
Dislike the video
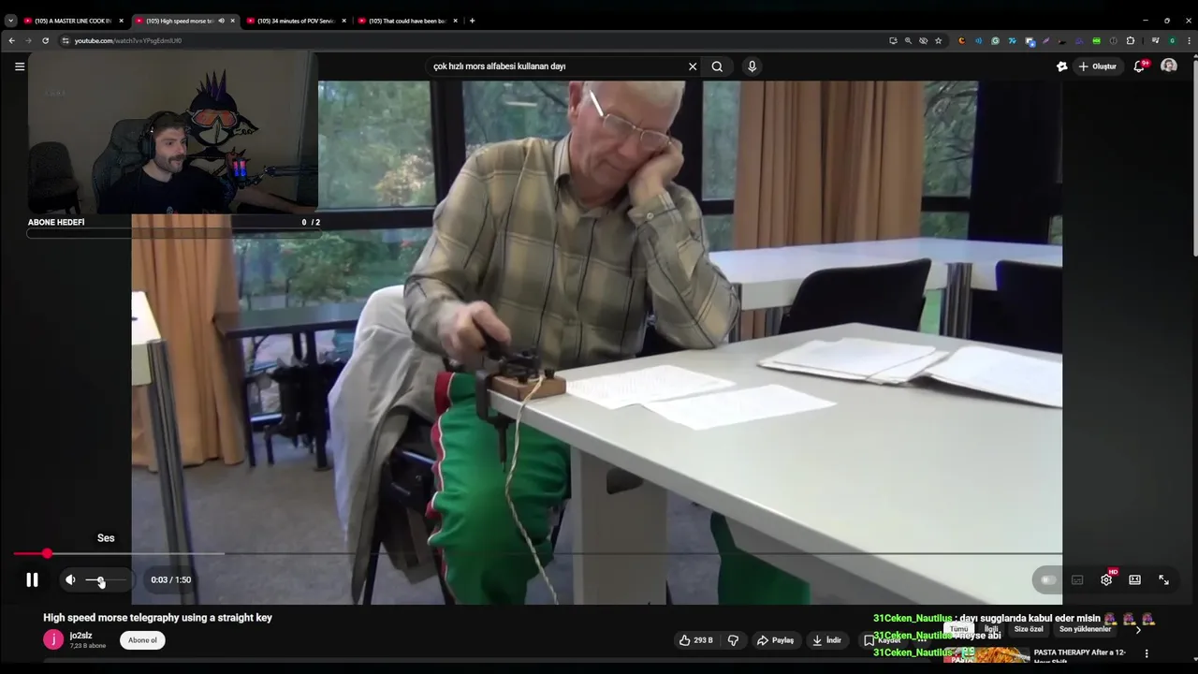coord(733,640)
